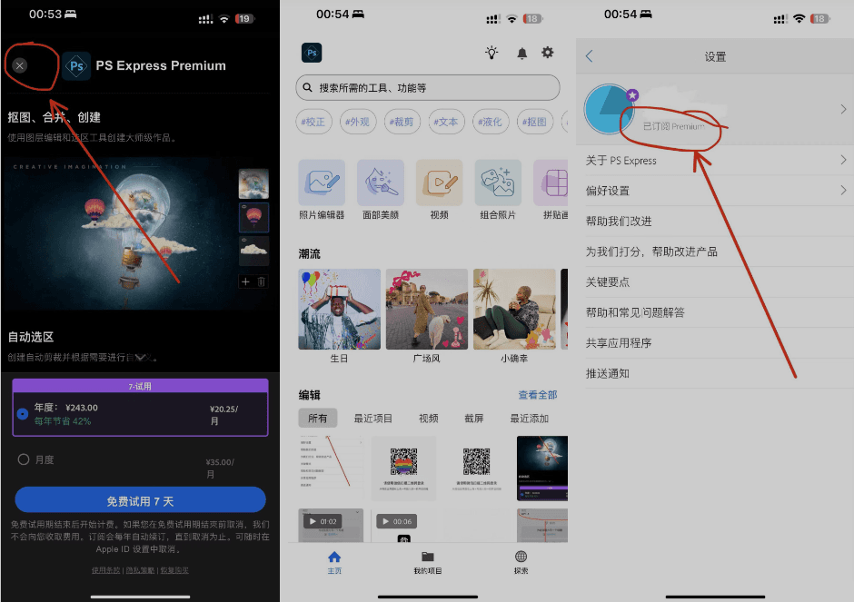Tap the #液化 tag chip
854x602 pixels.
[491, 122]
